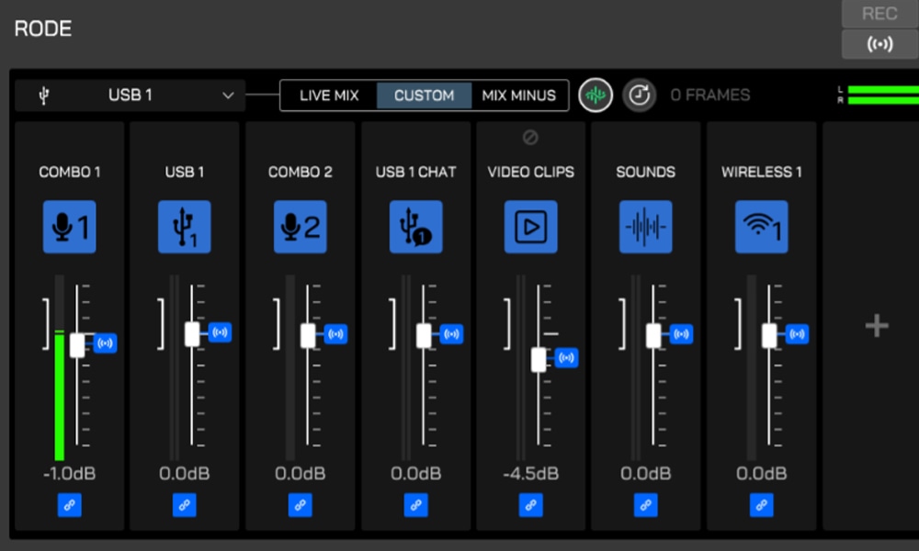Click the broadcast button below REC

879,44
